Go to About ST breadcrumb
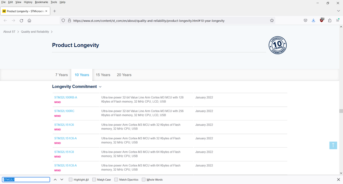 [x=9, y=32]
